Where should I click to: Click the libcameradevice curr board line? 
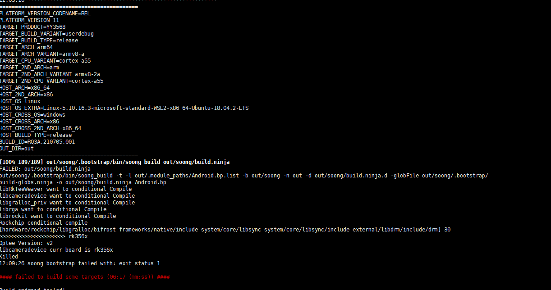tap(56, 250)
